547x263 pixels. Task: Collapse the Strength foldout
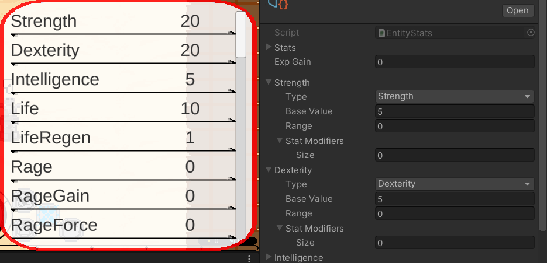pyautogui.click(x=269, y=82)
